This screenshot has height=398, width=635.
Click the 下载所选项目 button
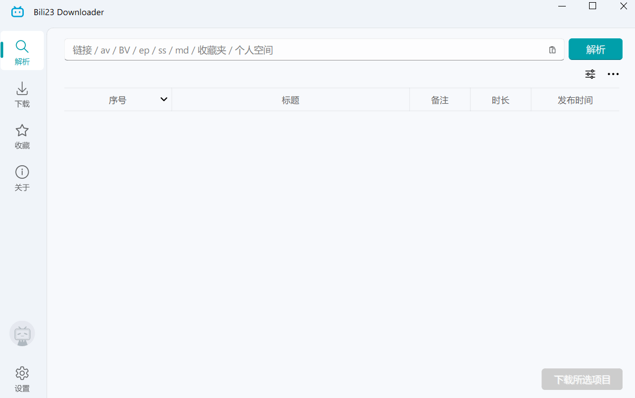[x=582, y=380]
